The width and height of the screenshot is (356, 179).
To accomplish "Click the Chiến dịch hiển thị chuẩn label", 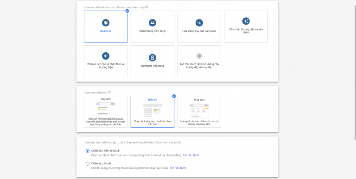I will click(106, 151).
